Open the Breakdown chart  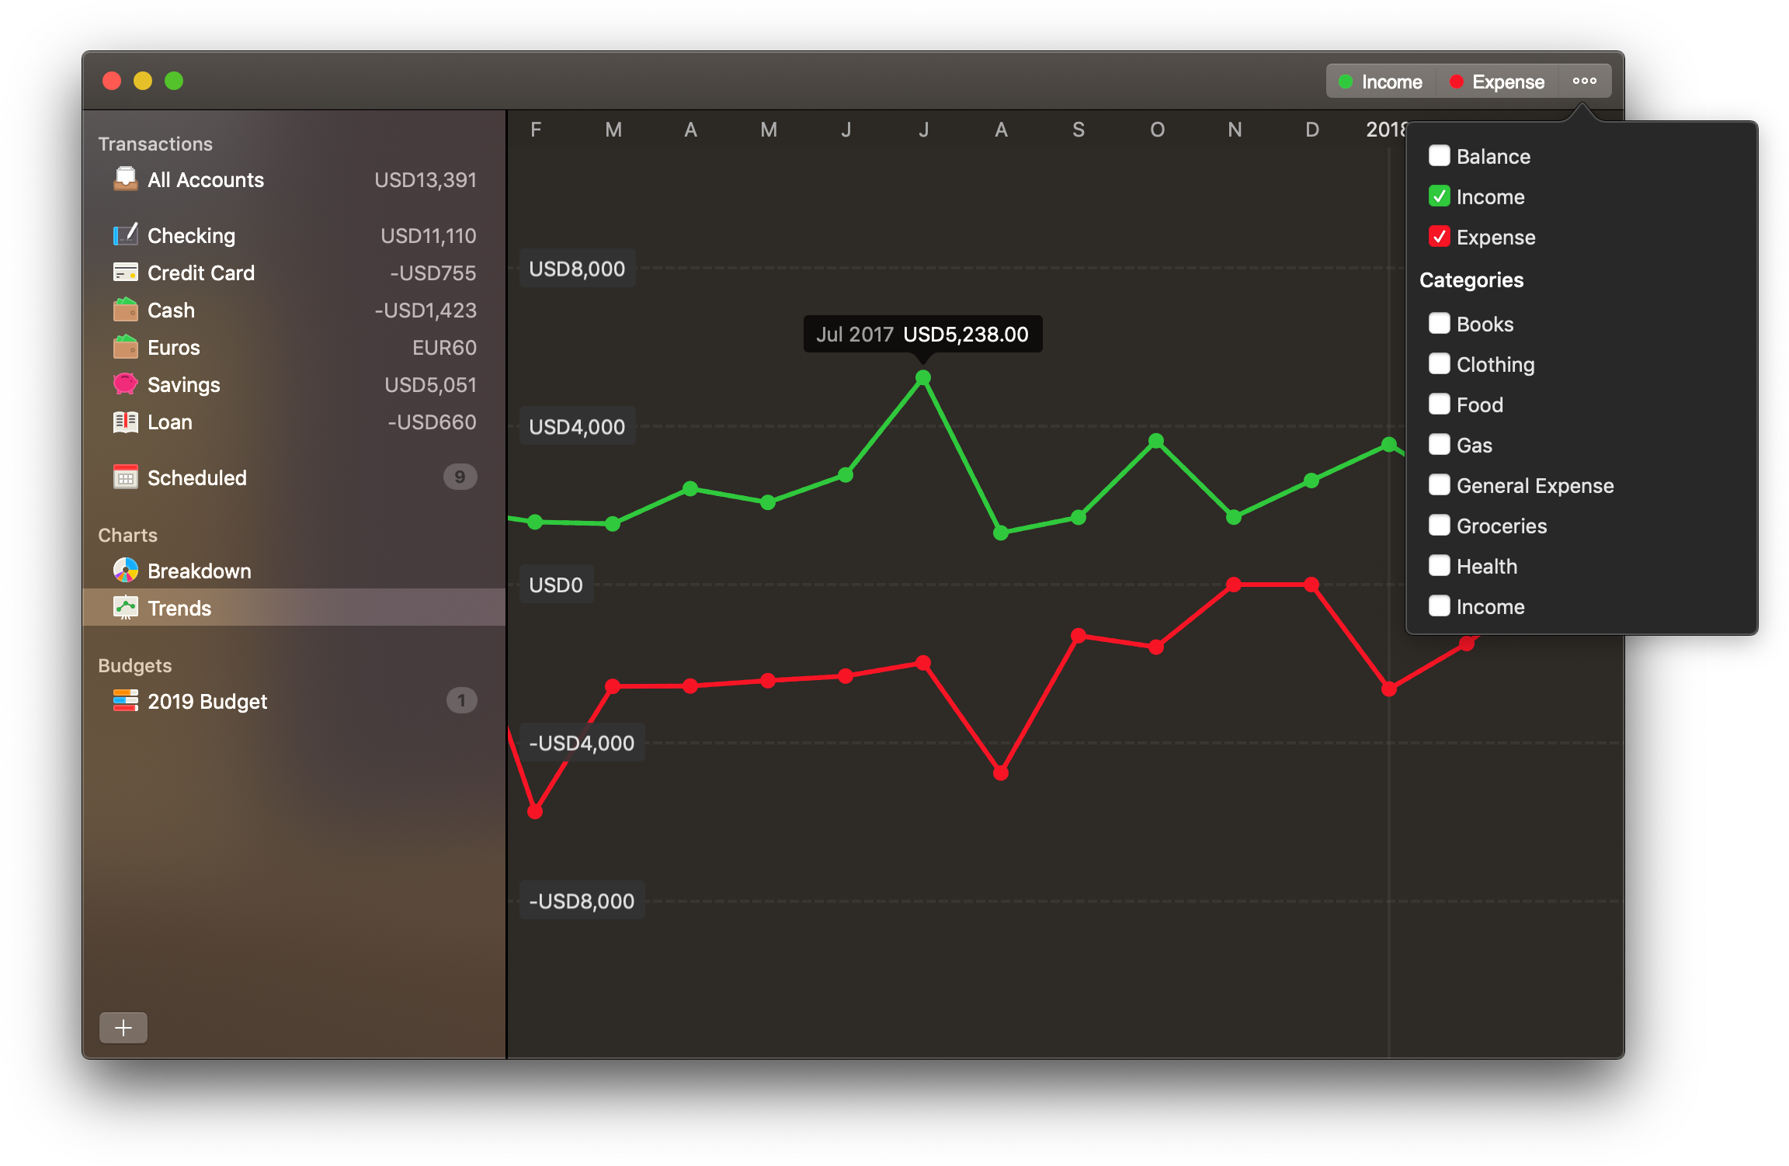(294, 571)
